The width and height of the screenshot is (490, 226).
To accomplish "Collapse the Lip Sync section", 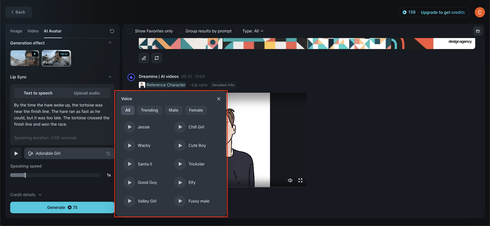I will (x=110, y=77).
